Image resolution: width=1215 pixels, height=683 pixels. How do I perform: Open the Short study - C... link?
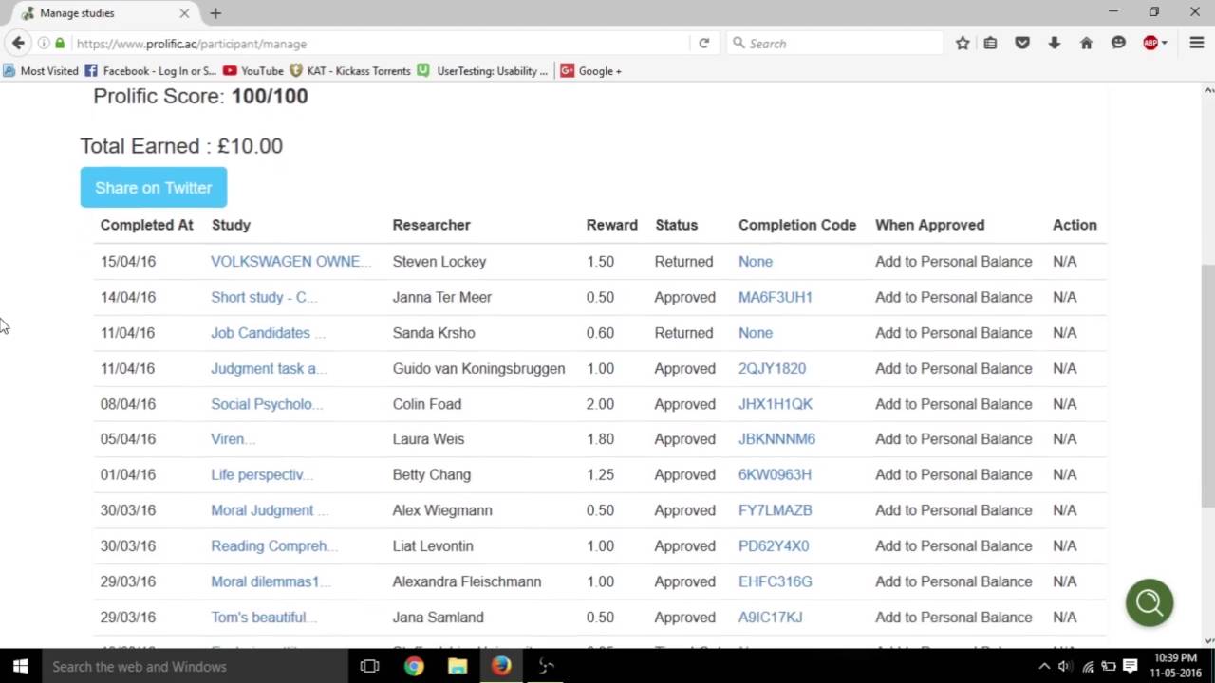click(x=264, y=297)
